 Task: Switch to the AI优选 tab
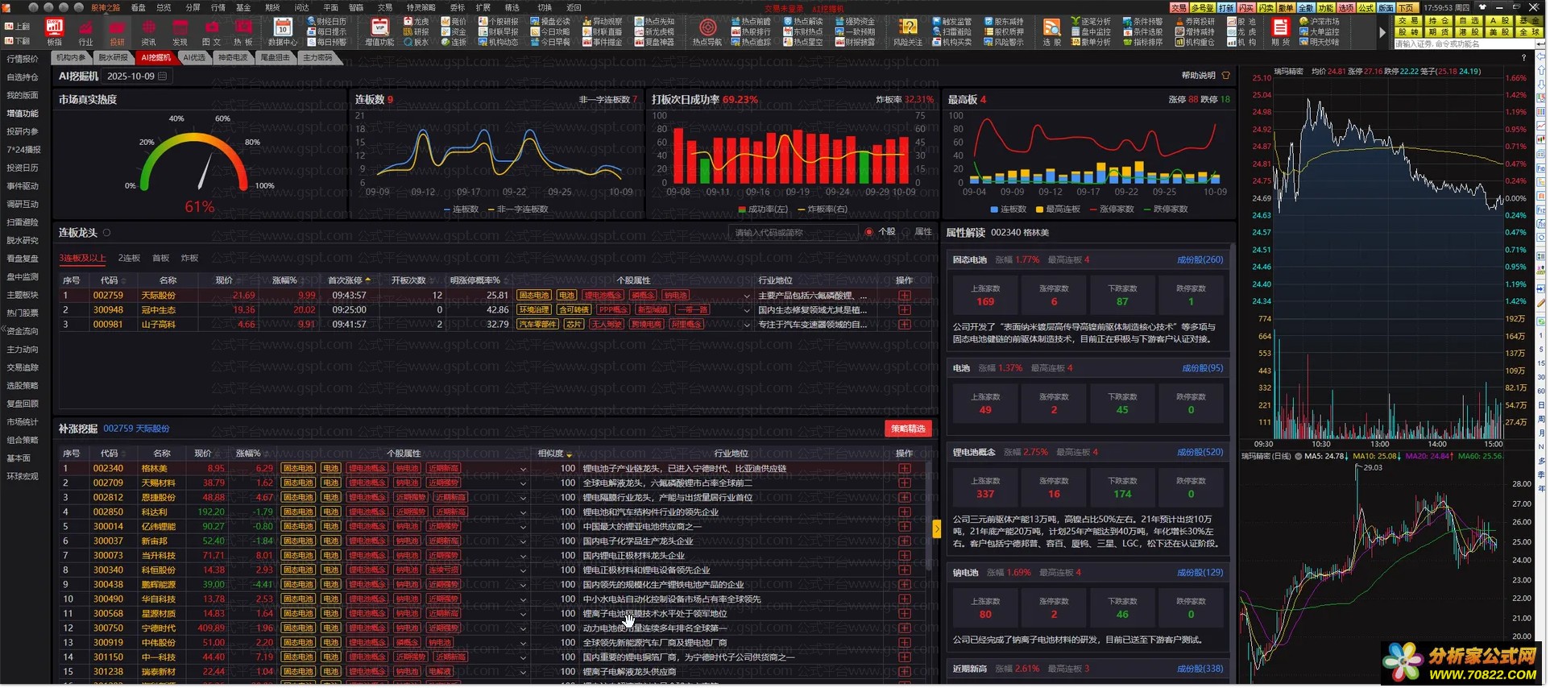(194, 58)
